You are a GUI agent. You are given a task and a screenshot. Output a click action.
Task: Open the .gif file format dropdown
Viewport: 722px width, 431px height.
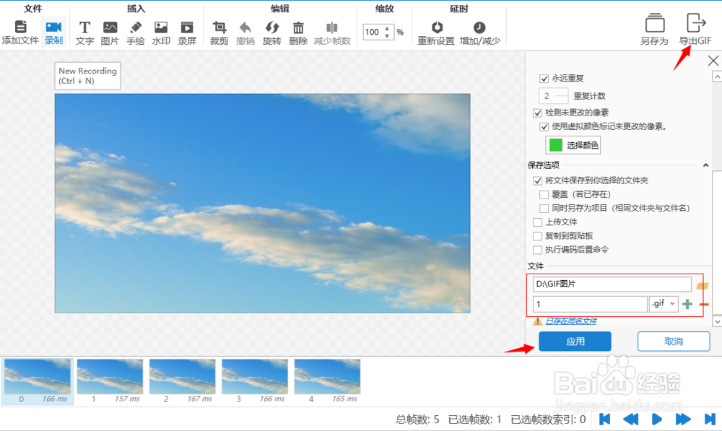663,304
